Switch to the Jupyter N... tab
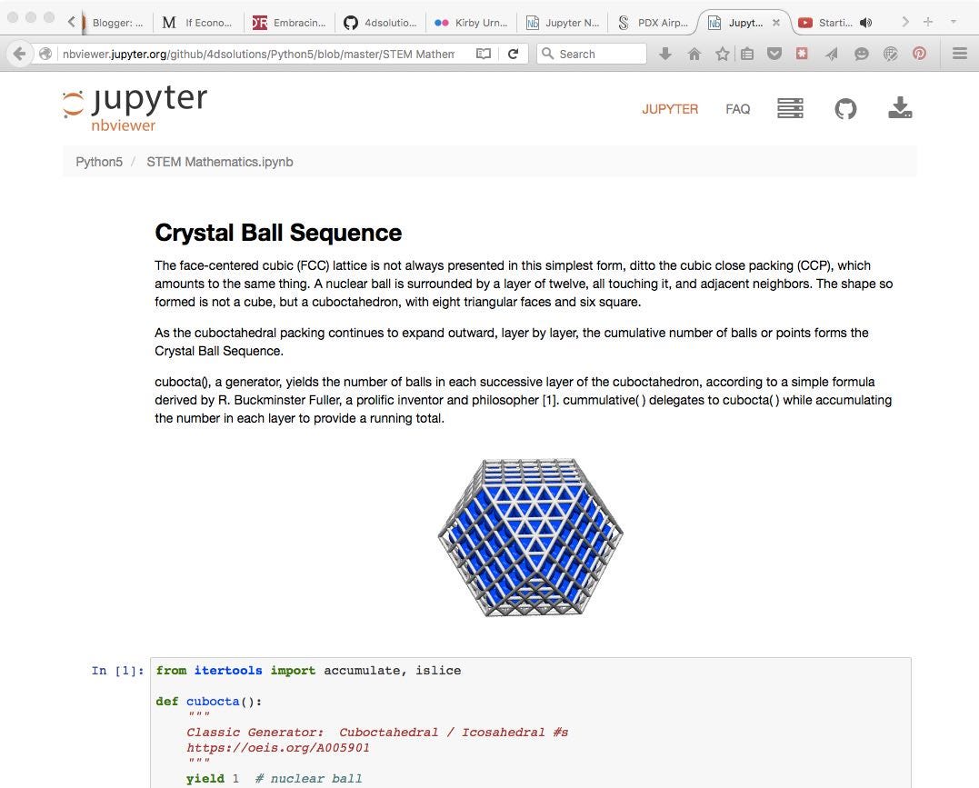The image size is (979, 788). pos(563,23)
